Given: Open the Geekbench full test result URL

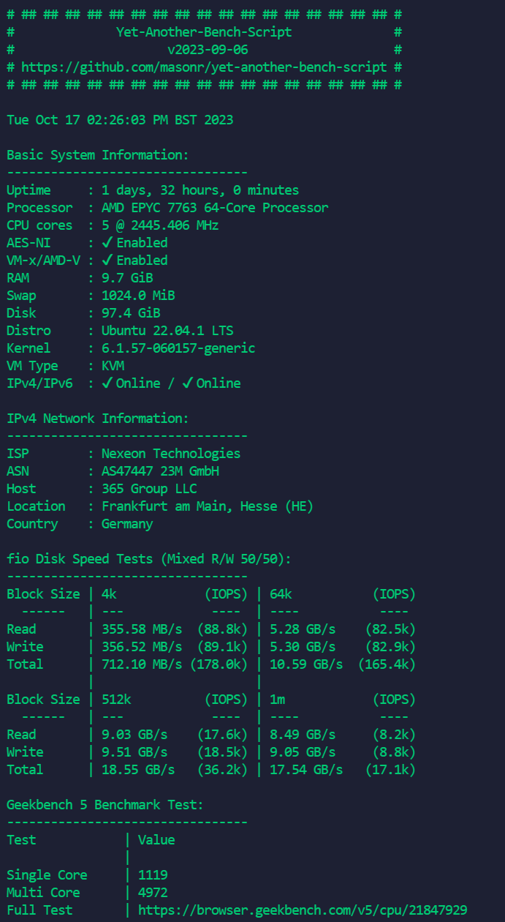Looking at the screenshot, I should pos(303,910).
